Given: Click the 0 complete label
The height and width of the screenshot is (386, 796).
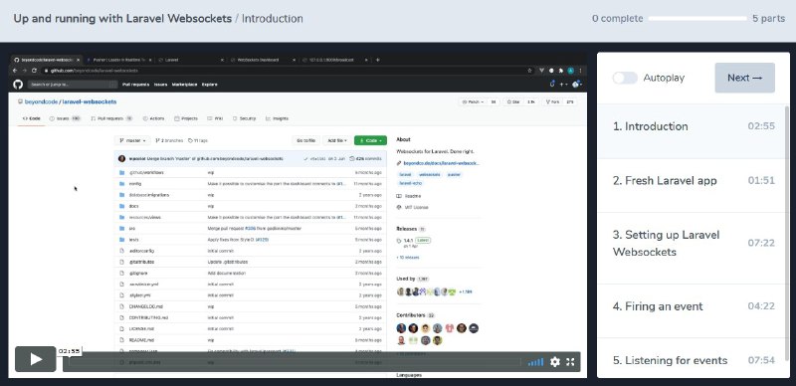Looking at the screenshot, I should [x=617, y=19].
